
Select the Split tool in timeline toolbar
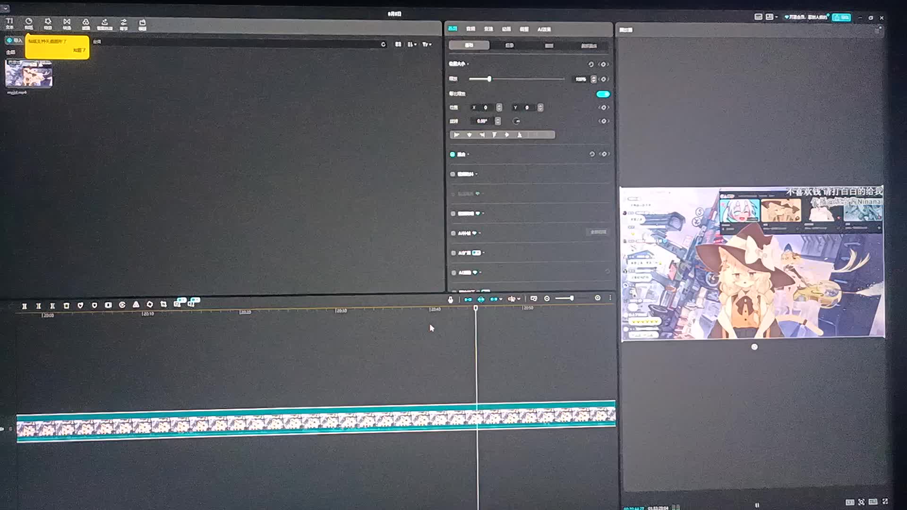click(x=25, y=306)
